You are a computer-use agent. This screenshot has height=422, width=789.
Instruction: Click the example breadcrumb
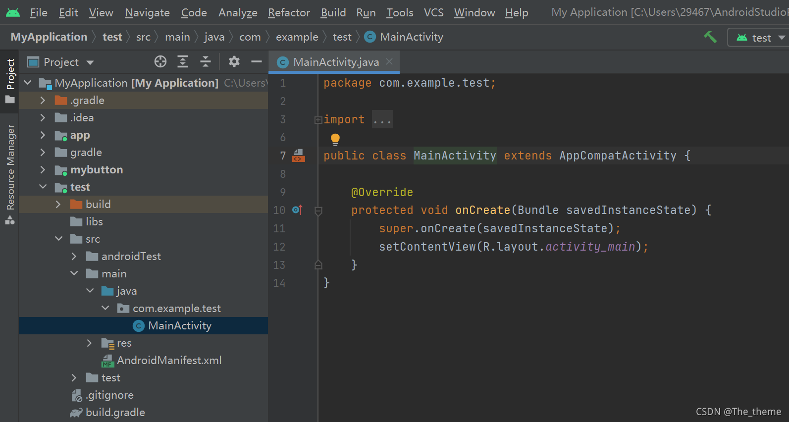click(x=297, y=37)
